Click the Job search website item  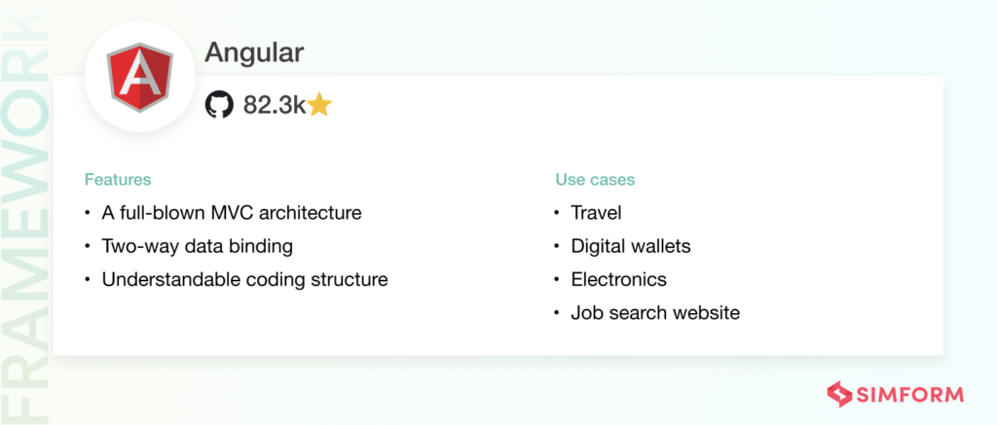655,312
